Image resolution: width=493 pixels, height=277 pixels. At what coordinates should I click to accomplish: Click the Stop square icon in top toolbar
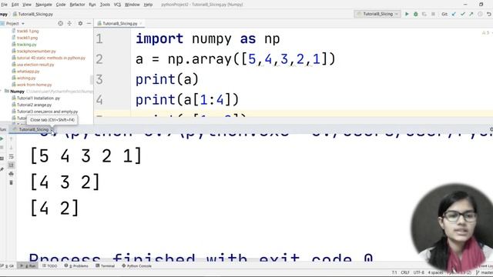(433, 14)
